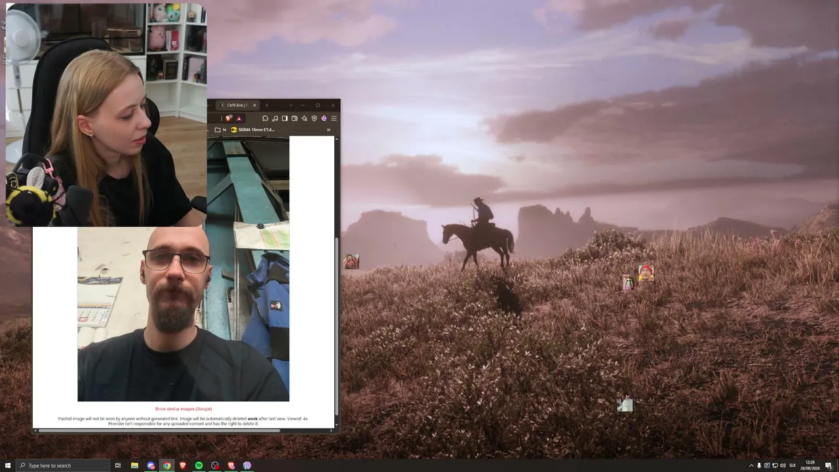Open the Brave Rewards triangle icon
839x472 pixels.
pos(239,119)
